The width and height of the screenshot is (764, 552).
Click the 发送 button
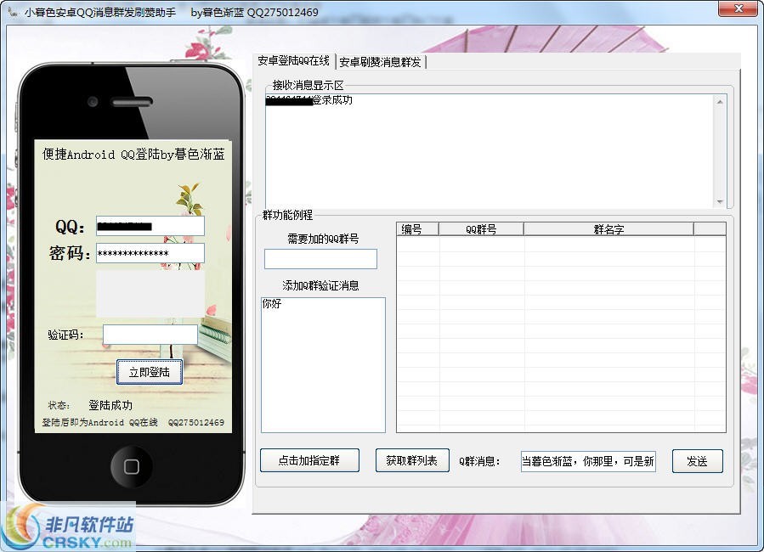pyautogui.click(x=697, y=461)
